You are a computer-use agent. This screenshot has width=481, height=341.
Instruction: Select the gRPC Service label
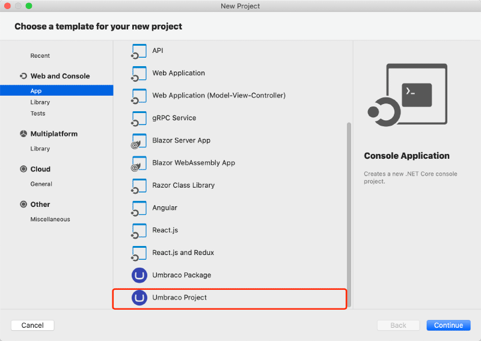[x=174, y=118]
